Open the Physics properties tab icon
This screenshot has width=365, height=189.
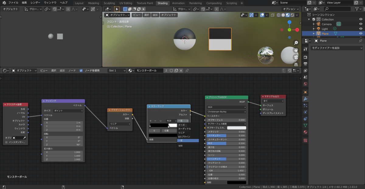tap(305, 112)
